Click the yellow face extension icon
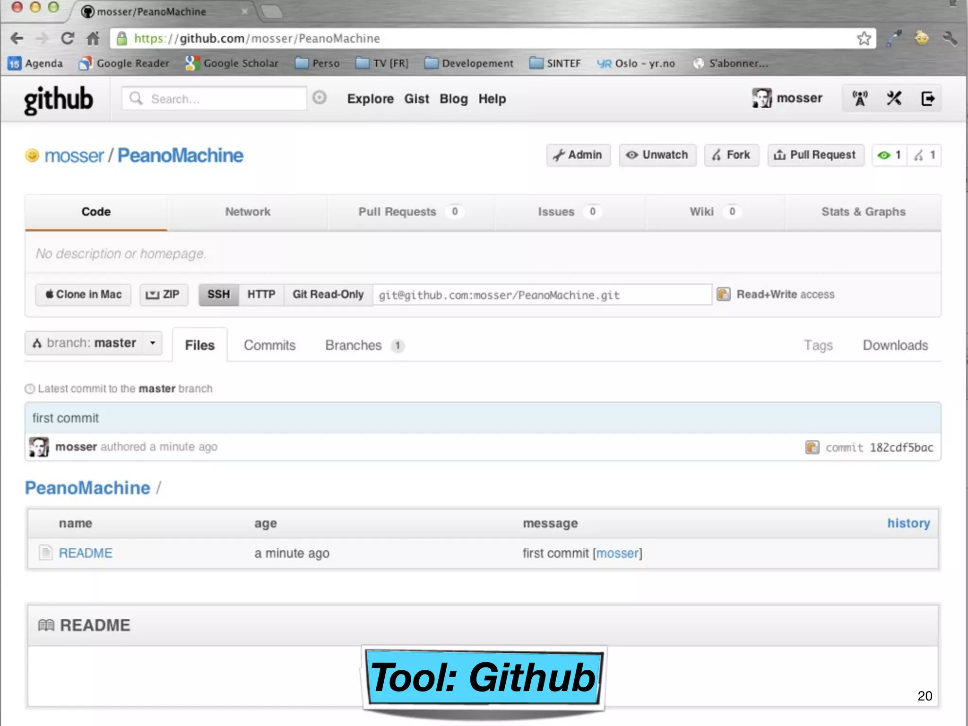 (x=921, y=38)
